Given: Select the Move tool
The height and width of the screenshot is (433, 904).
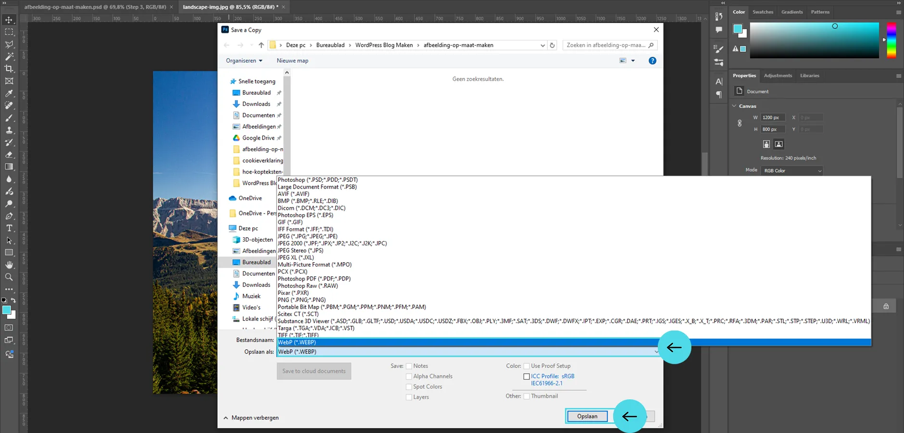Looking at the screenshot, I should tap(9, 20).
